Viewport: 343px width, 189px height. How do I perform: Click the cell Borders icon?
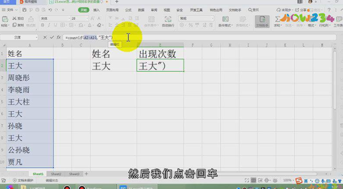(x=63, y=25)
